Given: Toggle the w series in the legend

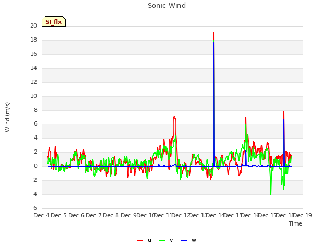Looking at the screenshot, I should [188, 240].
